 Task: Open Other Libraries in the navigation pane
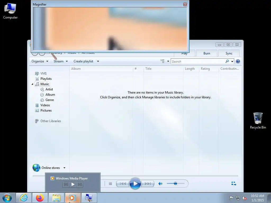[x=51, y=121]
